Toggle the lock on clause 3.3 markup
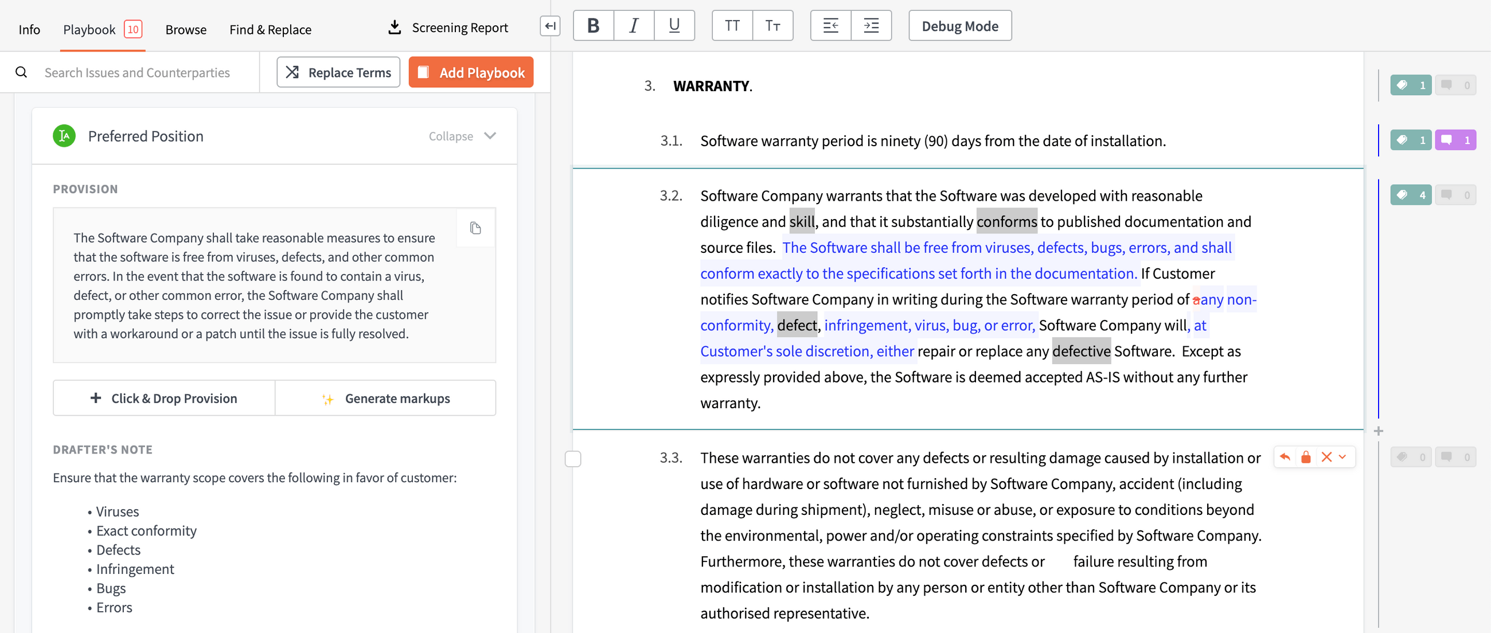The height and width of the screenshot is (633, 1491). [1306, 457]
